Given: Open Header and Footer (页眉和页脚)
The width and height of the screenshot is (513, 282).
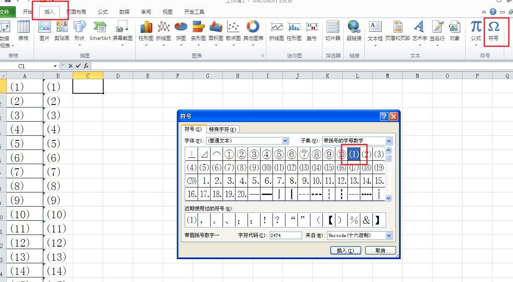Looking at the screenshot, I should pyautogui.click(x=397, y=30).
